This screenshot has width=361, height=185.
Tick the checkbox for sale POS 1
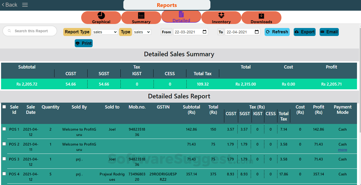(4, 129)
